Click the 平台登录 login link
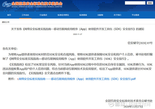The image size is (155, 109). pos(135,15)
